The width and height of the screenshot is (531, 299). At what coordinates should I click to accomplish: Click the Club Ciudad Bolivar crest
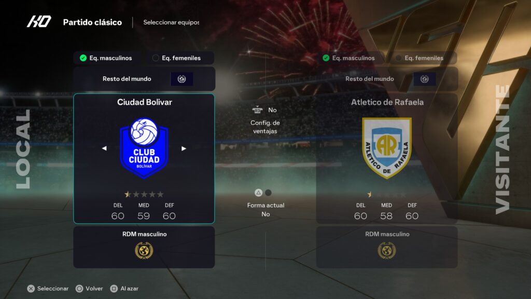click(x=144, y=148)
